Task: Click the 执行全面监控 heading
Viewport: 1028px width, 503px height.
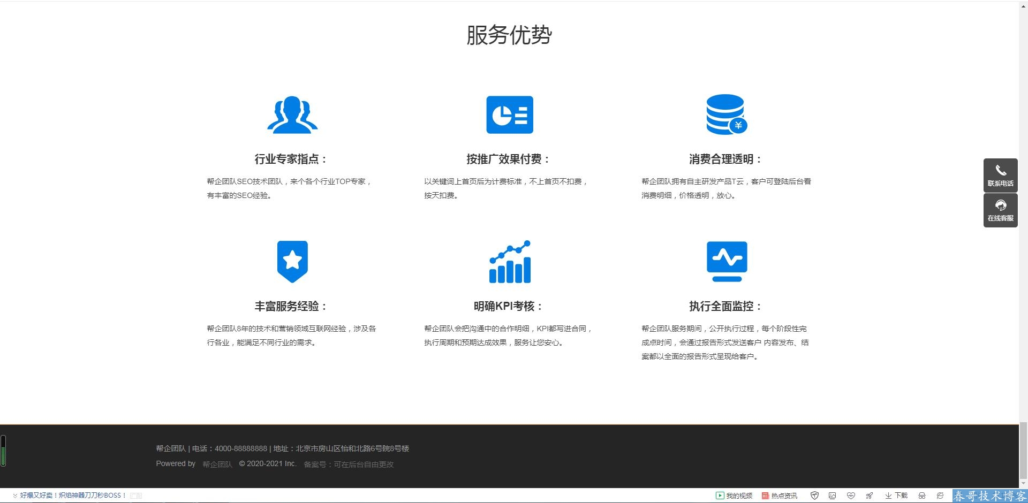Action: point(725,306)
